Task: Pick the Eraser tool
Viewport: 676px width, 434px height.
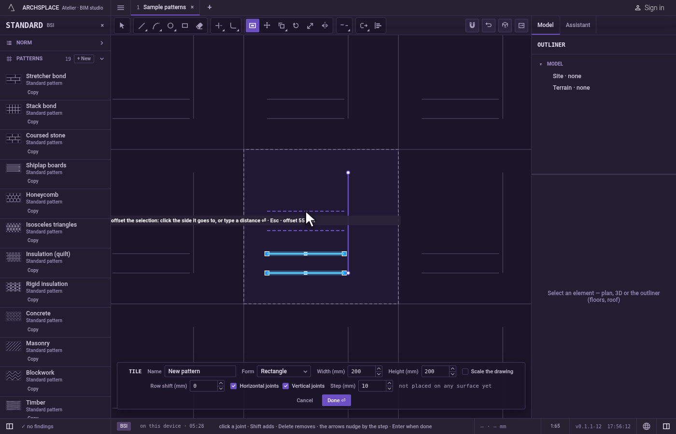Action: pyautogui.click(x=199, y=26)
